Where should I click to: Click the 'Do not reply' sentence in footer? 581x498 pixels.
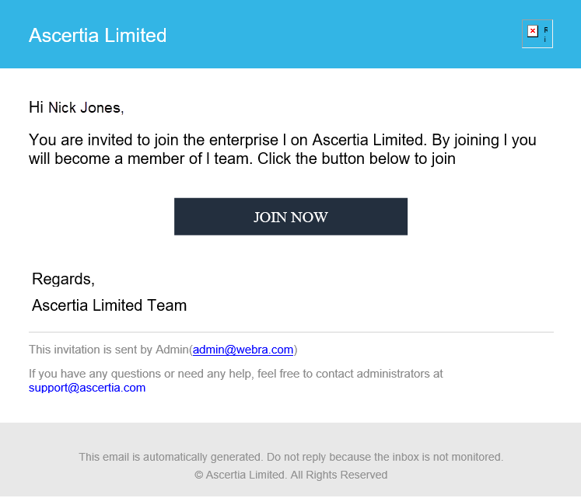pos(385,457)
